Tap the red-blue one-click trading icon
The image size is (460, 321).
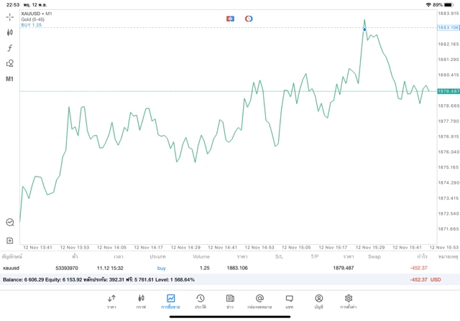[x=230, y=17]
